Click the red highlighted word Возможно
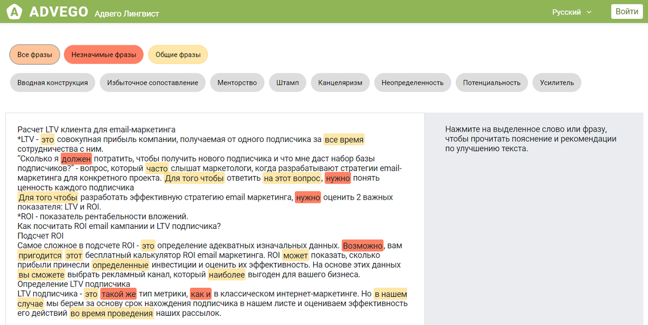The image size is (648, 325). pos(362,246)
